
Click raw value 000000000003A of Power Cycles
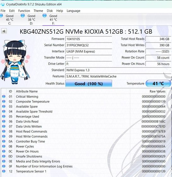pos(153,146)
